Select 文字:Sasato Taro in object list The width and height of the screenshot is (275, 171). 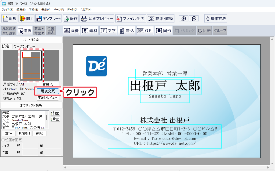(x=15, y=120)
